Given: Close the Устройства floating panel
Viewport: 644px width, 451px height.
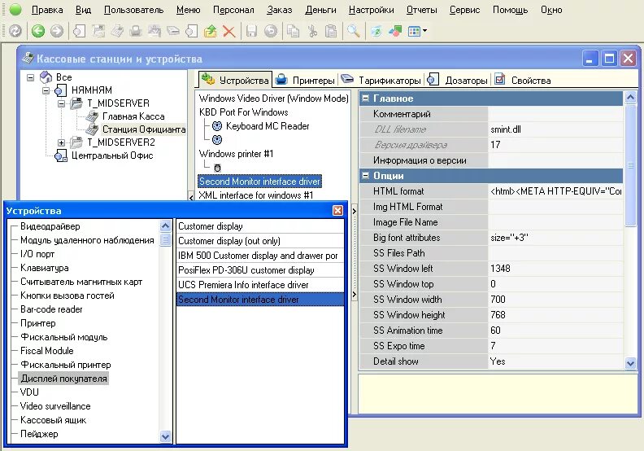Looking at the screenshot, I should (x=337, y=211).
